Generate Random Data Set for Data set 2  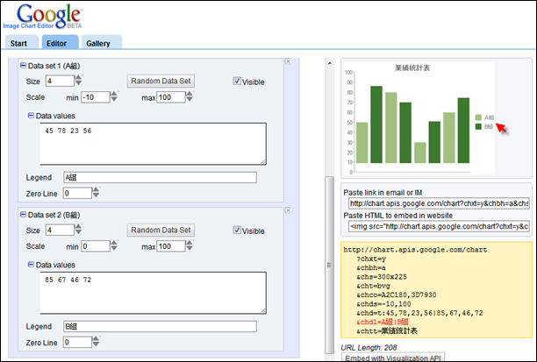point(161,230)
